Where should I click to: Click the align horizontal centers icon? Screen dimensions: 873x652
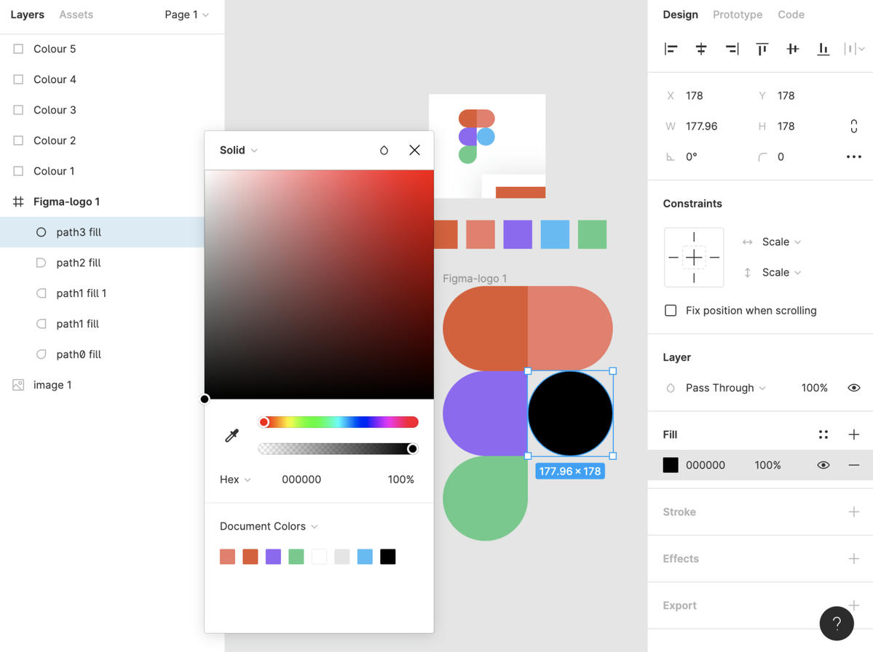click(701, 49)
